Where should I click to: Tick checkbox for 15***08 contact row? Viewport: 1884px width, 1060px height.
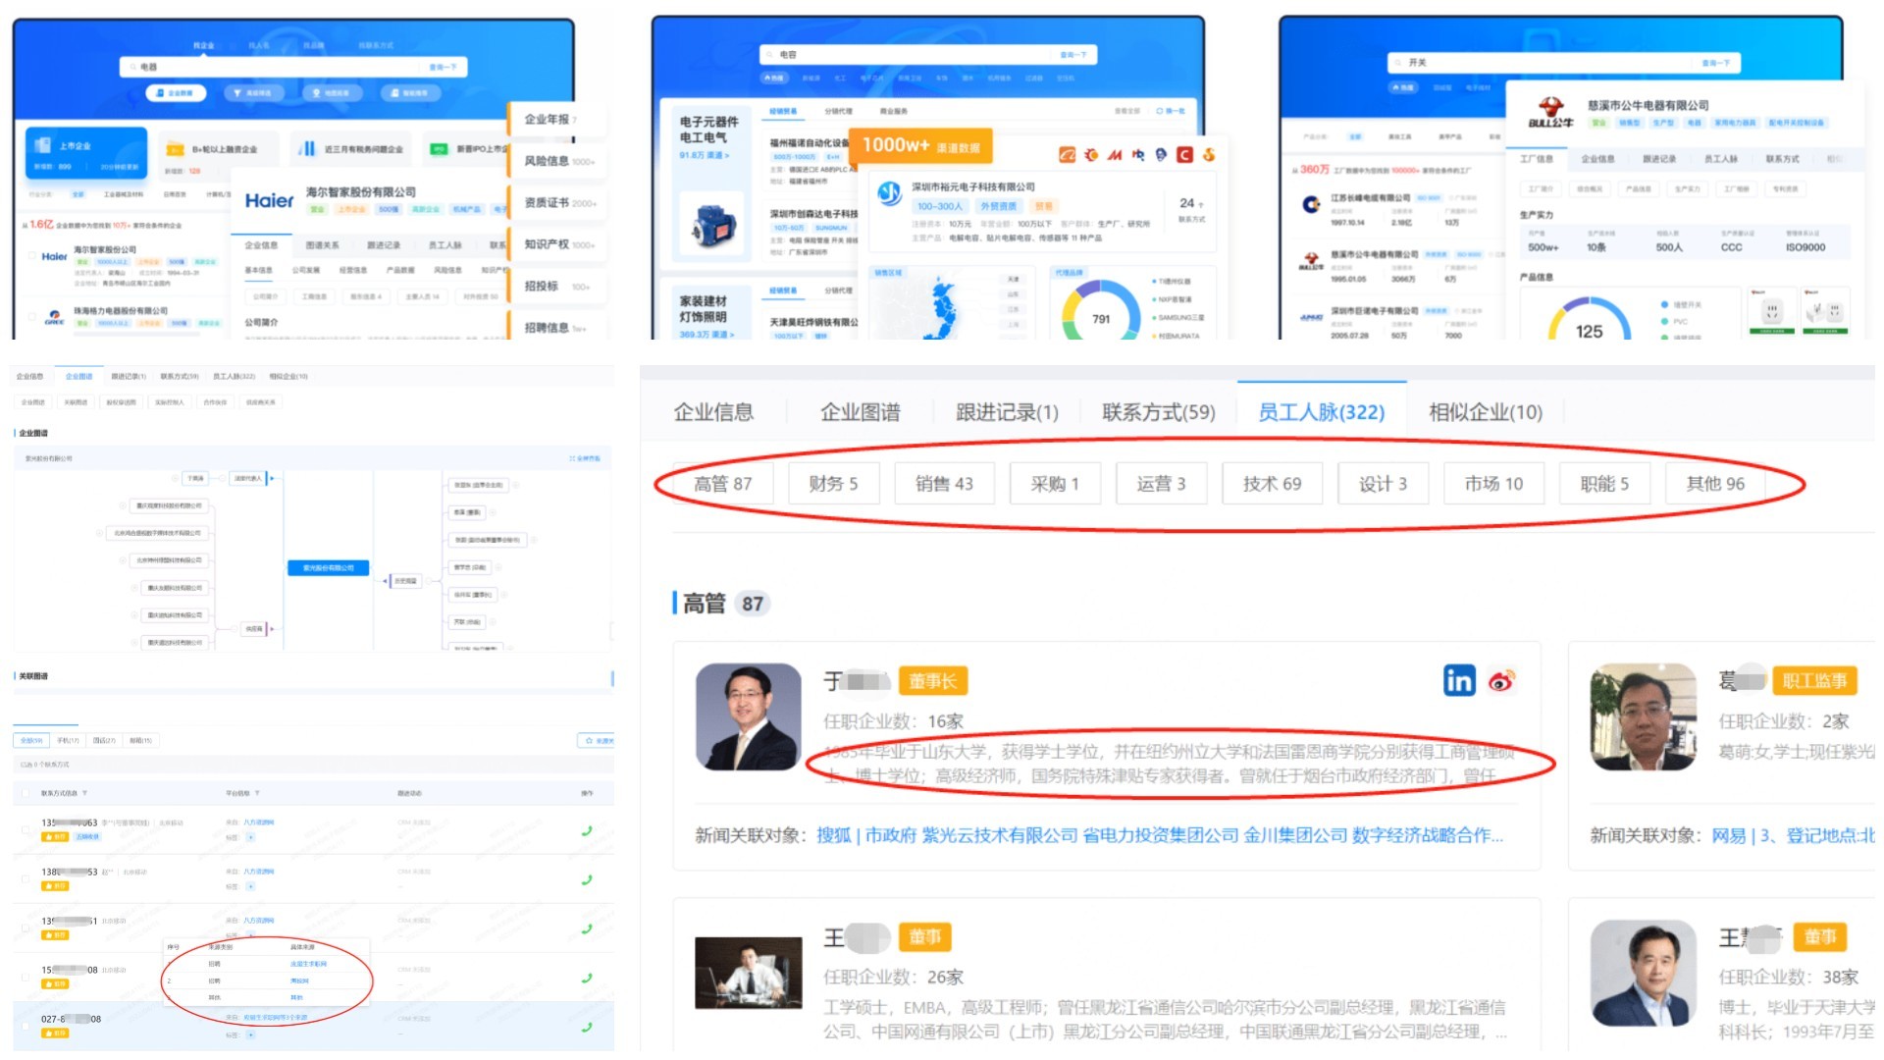[25, 978]
